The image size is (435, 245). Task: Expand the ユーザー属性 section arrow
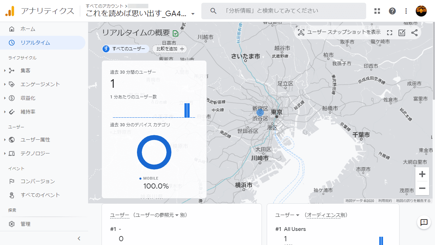point(5,140)
